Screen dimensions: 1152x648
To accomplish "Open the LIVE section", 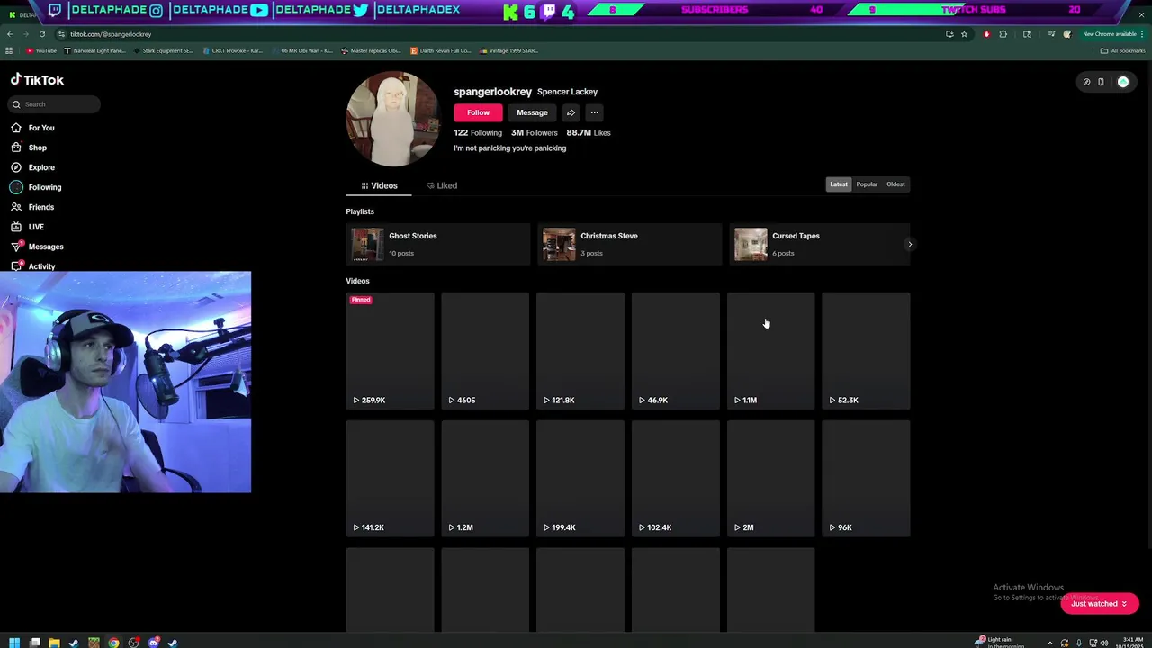I will click(28, 227).
